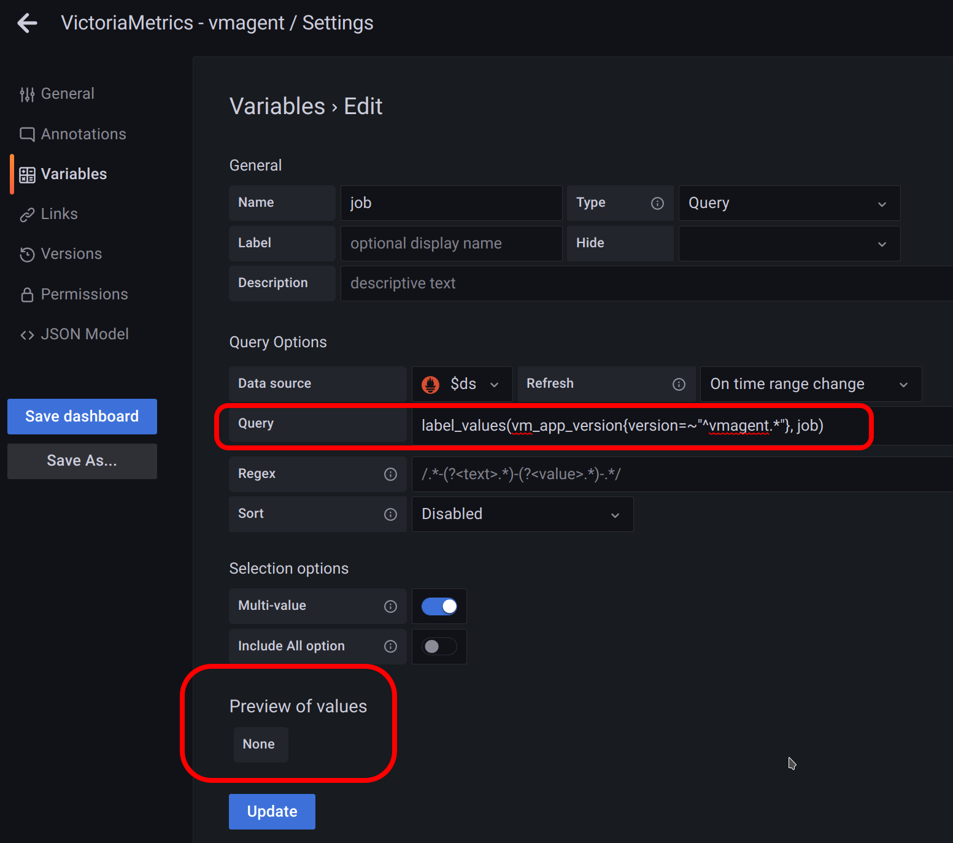Enable the Include All option toggle
Screen dimensions: 953x843
[439, 646]
